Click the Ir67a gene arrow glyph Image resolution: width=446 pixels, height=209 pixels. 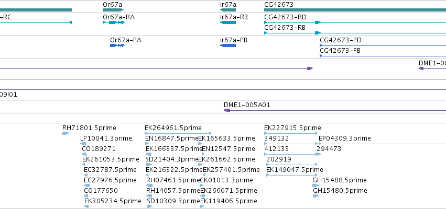click(228, 10)
